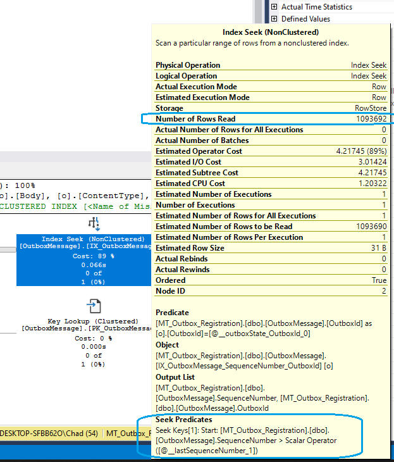The width and height of the screenshot is (394, 462).
Task: Click the Index Seek Cost: 89 % label
Action: (94, 256)
